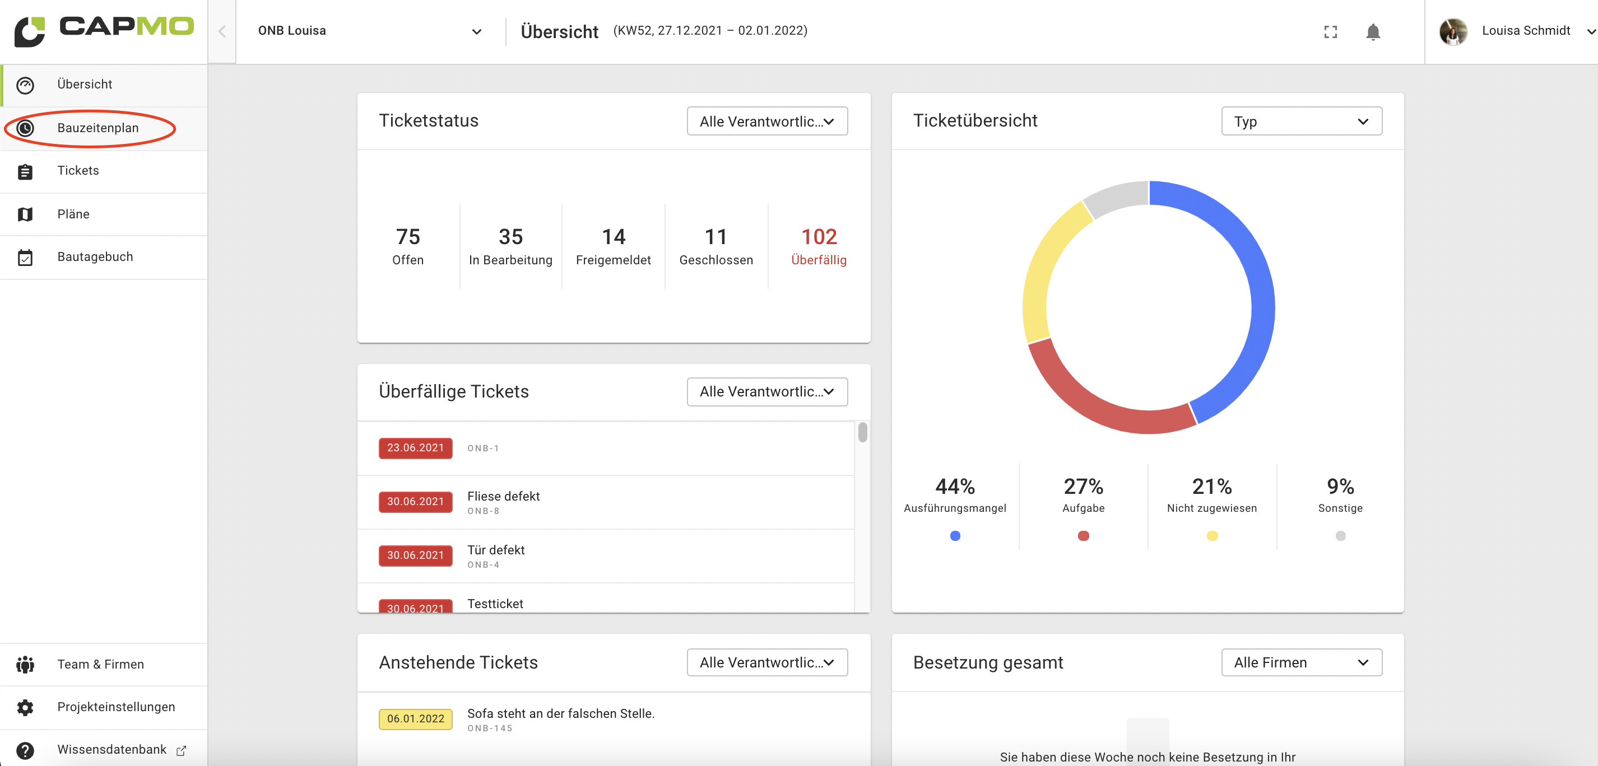Click the Pläne map icon
The image size is (1598, 766).
25,214
